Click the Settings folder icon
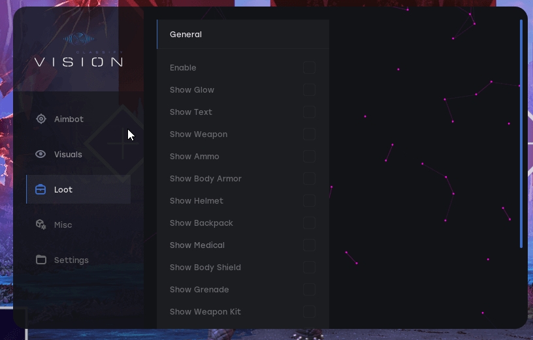The image size is (533, 340). click(x=41, y=260)
